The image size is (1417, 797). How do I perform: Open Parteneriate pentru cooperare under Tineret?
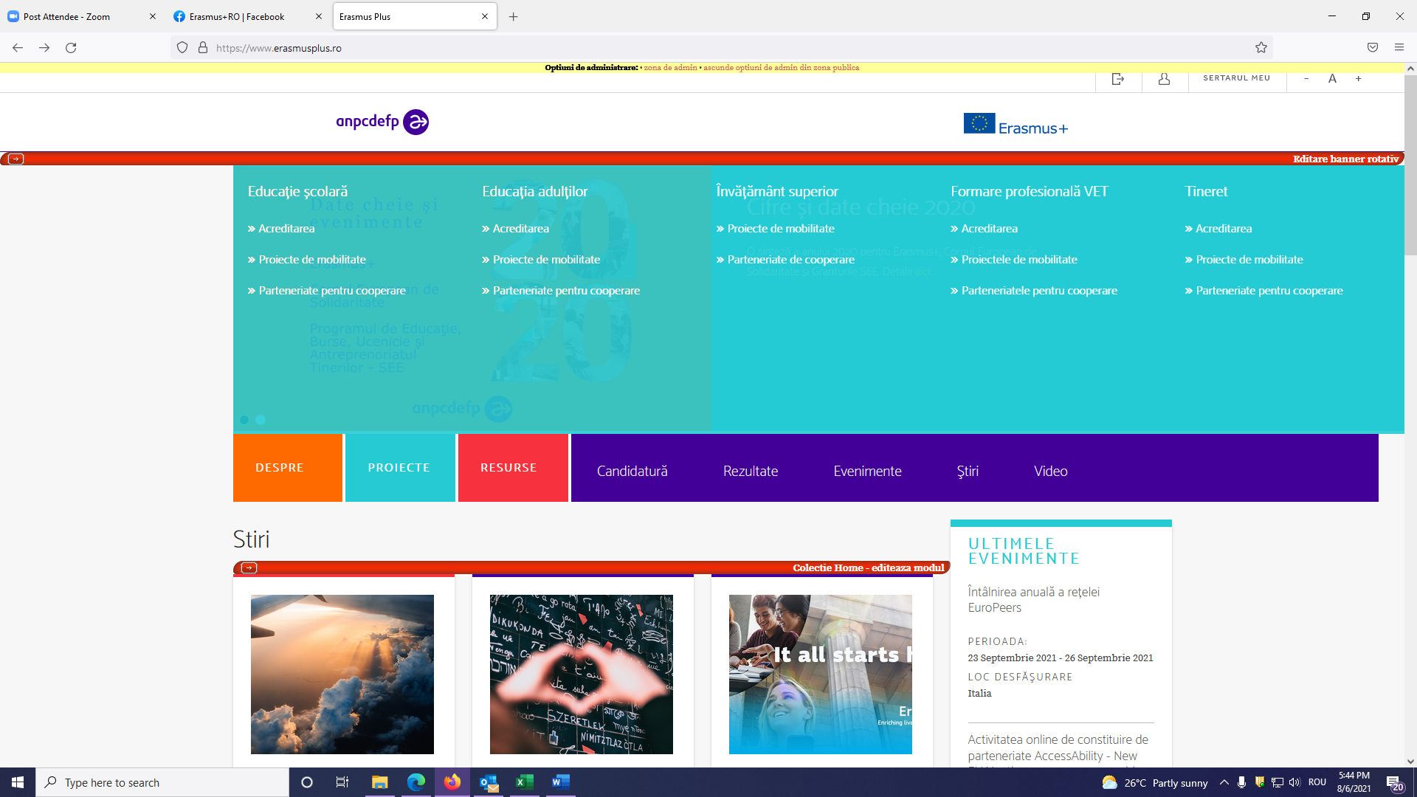[1269, 291]
